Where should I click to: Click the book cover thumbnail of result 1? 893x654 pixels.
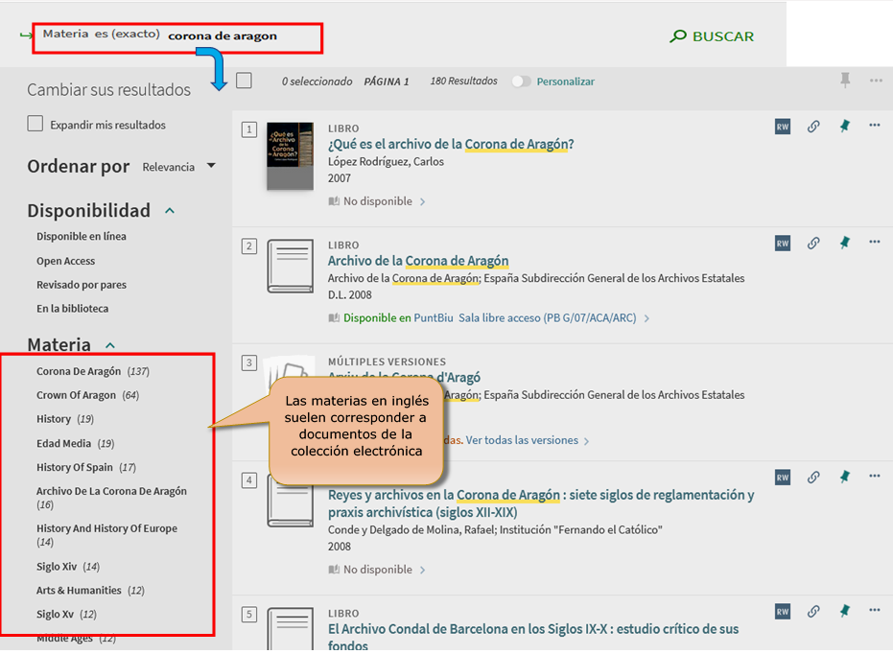(290, 155)
